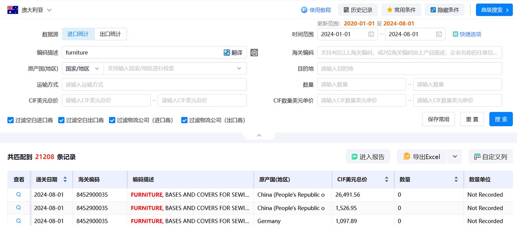Click the blue 搜索 search button

pos(501,119)
